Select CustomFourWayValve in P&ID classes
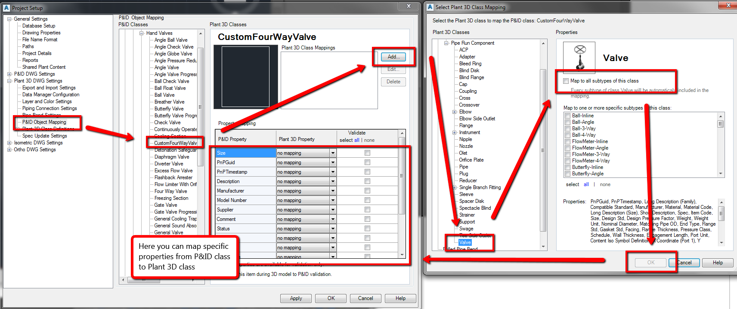This screenshot has width=737, height=309. [x=176, y=143]
